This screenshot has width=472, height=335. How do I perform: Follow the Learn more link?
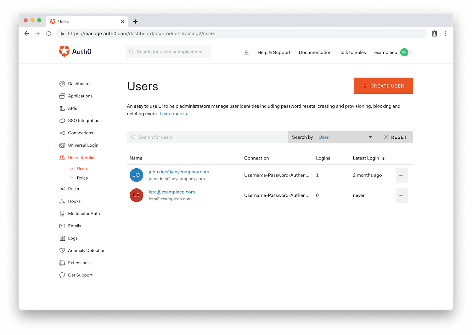point(174,114)
